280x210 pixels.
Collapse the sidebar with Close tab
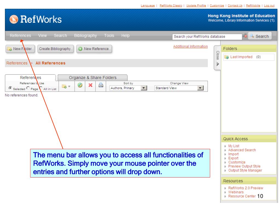point(217,58)
